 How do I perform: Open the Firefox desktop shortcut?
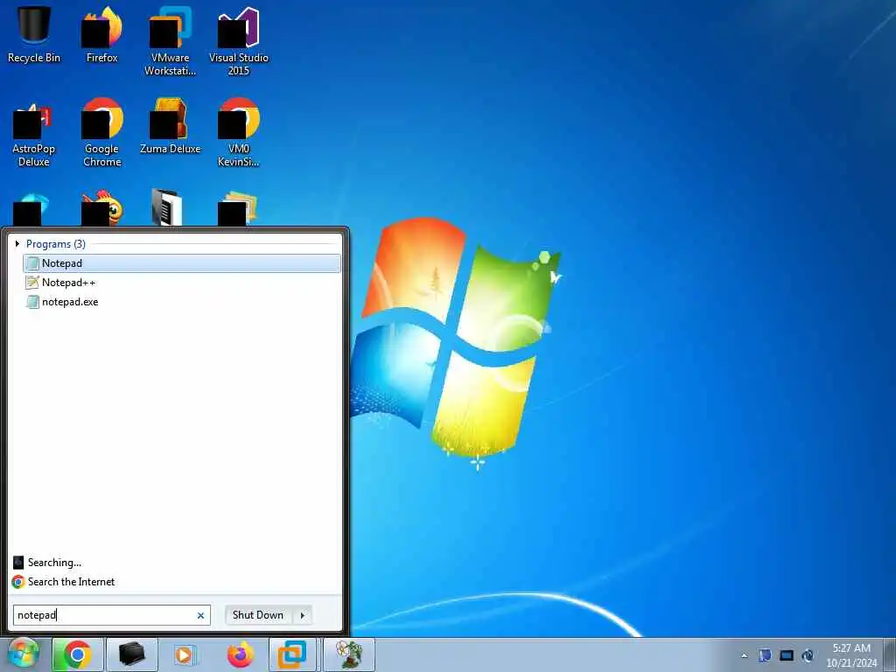tap(101, 34)
